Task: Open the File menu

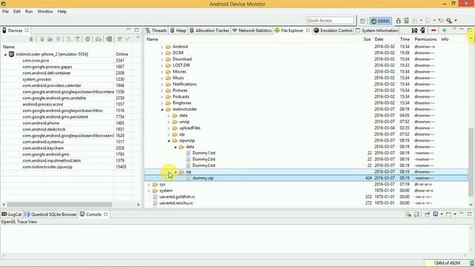Action: (5, 11)
